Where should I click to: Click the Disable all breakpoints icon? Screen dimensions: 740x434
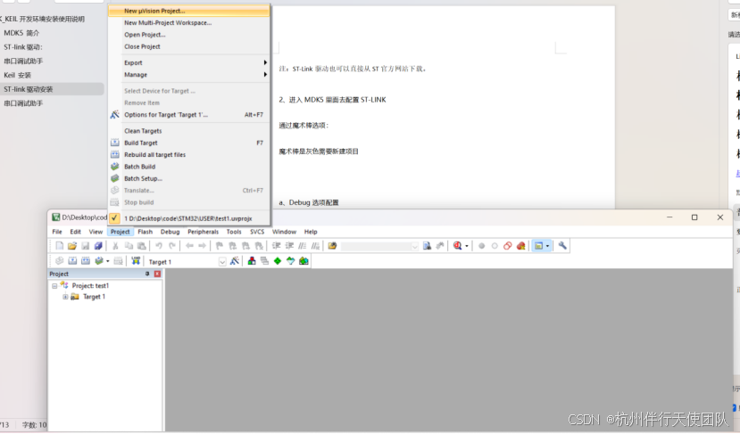508,245
